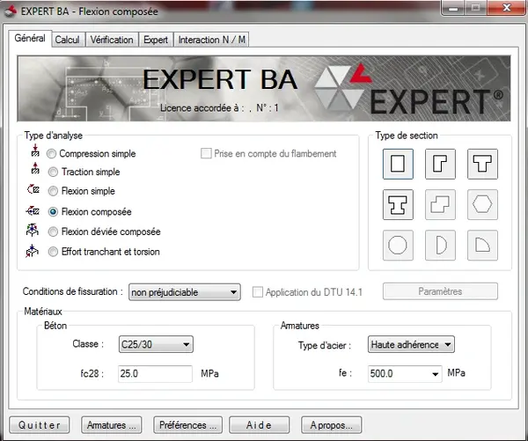Open the Armatures ... dialog button
This screenshot has height=441, width=528.
coord(112,425)
